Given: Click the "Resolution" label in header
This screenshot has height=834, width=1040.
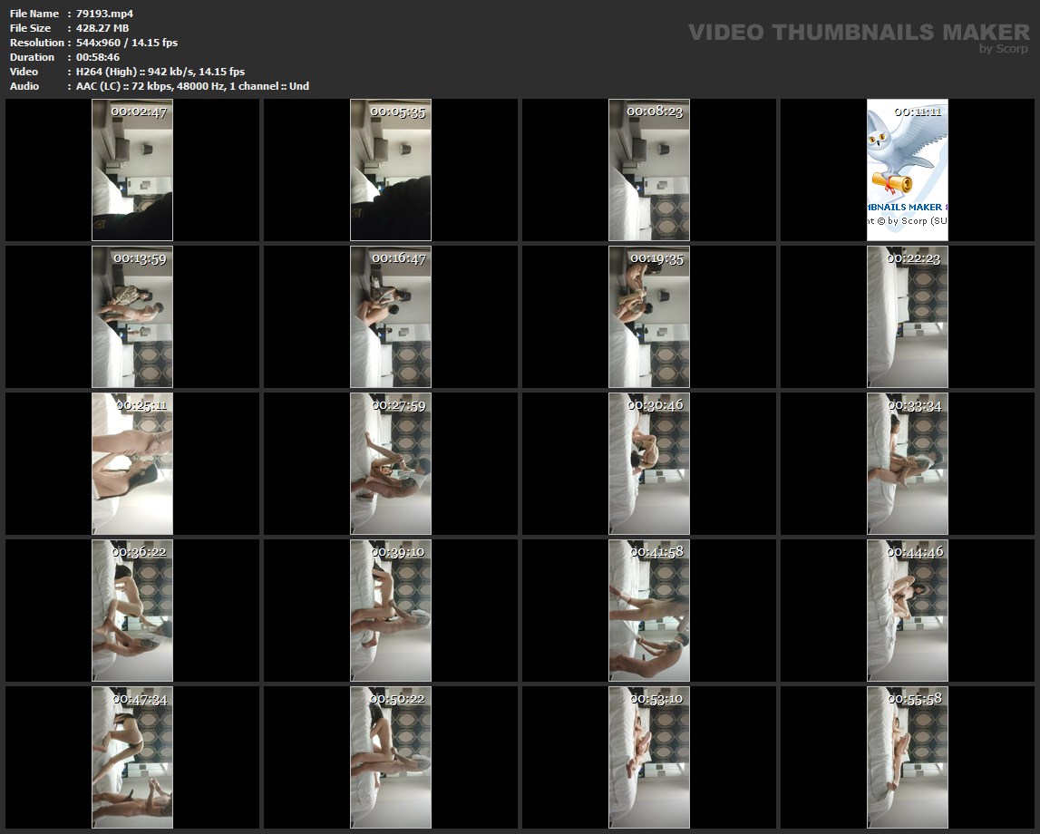Looking at the screenshot, I should (37, 43).
